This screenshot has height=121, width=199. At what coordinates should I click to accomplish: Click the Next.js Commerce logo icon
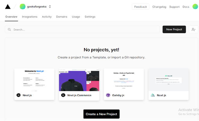click(x=63, y=95)
